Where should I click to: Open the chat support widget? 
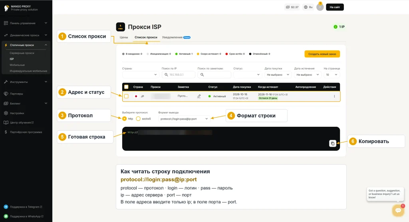click(398, 210)
